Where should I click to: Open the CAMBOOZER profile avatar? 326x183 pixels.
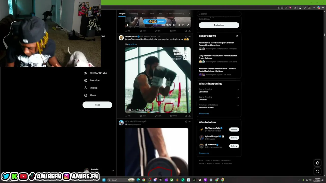click(121, 123)
